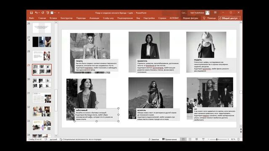Screen dimensions: 269x151
Task: Click the 82% zoom level
Action: click(233, 139)
